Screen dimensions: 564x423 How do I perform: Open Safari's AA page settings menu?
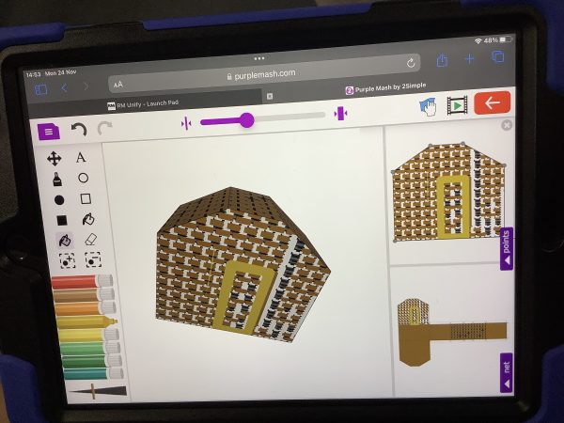point(117,84)
